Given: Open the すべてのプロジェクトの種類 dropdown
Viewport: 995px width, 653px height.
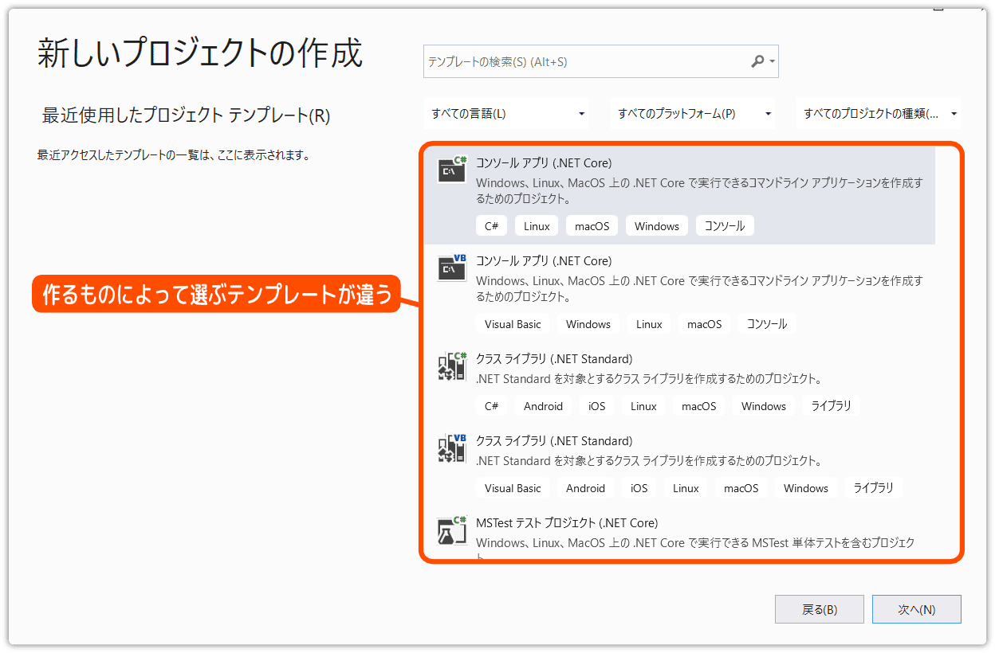Looking at the screenshot, I should coord(879,114).
